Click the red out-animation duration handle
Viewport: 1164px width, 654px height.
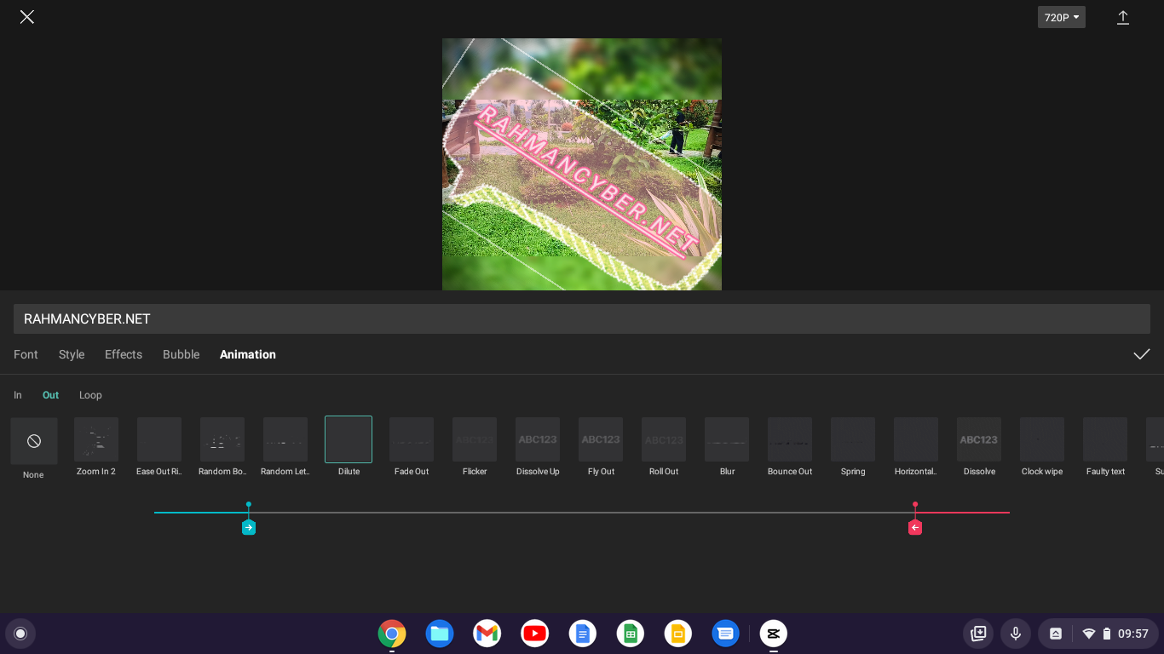point(915,527)
